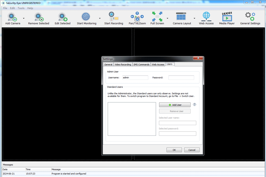Open the Edit menu
The image size is (266, 177).
12,8
